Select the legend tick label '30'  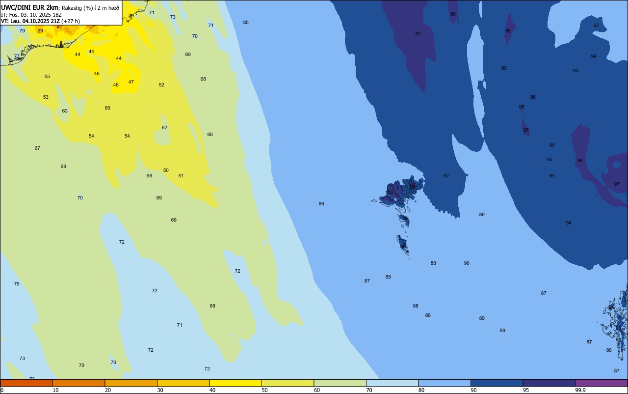pyautogui.click(x=160, y=390)
